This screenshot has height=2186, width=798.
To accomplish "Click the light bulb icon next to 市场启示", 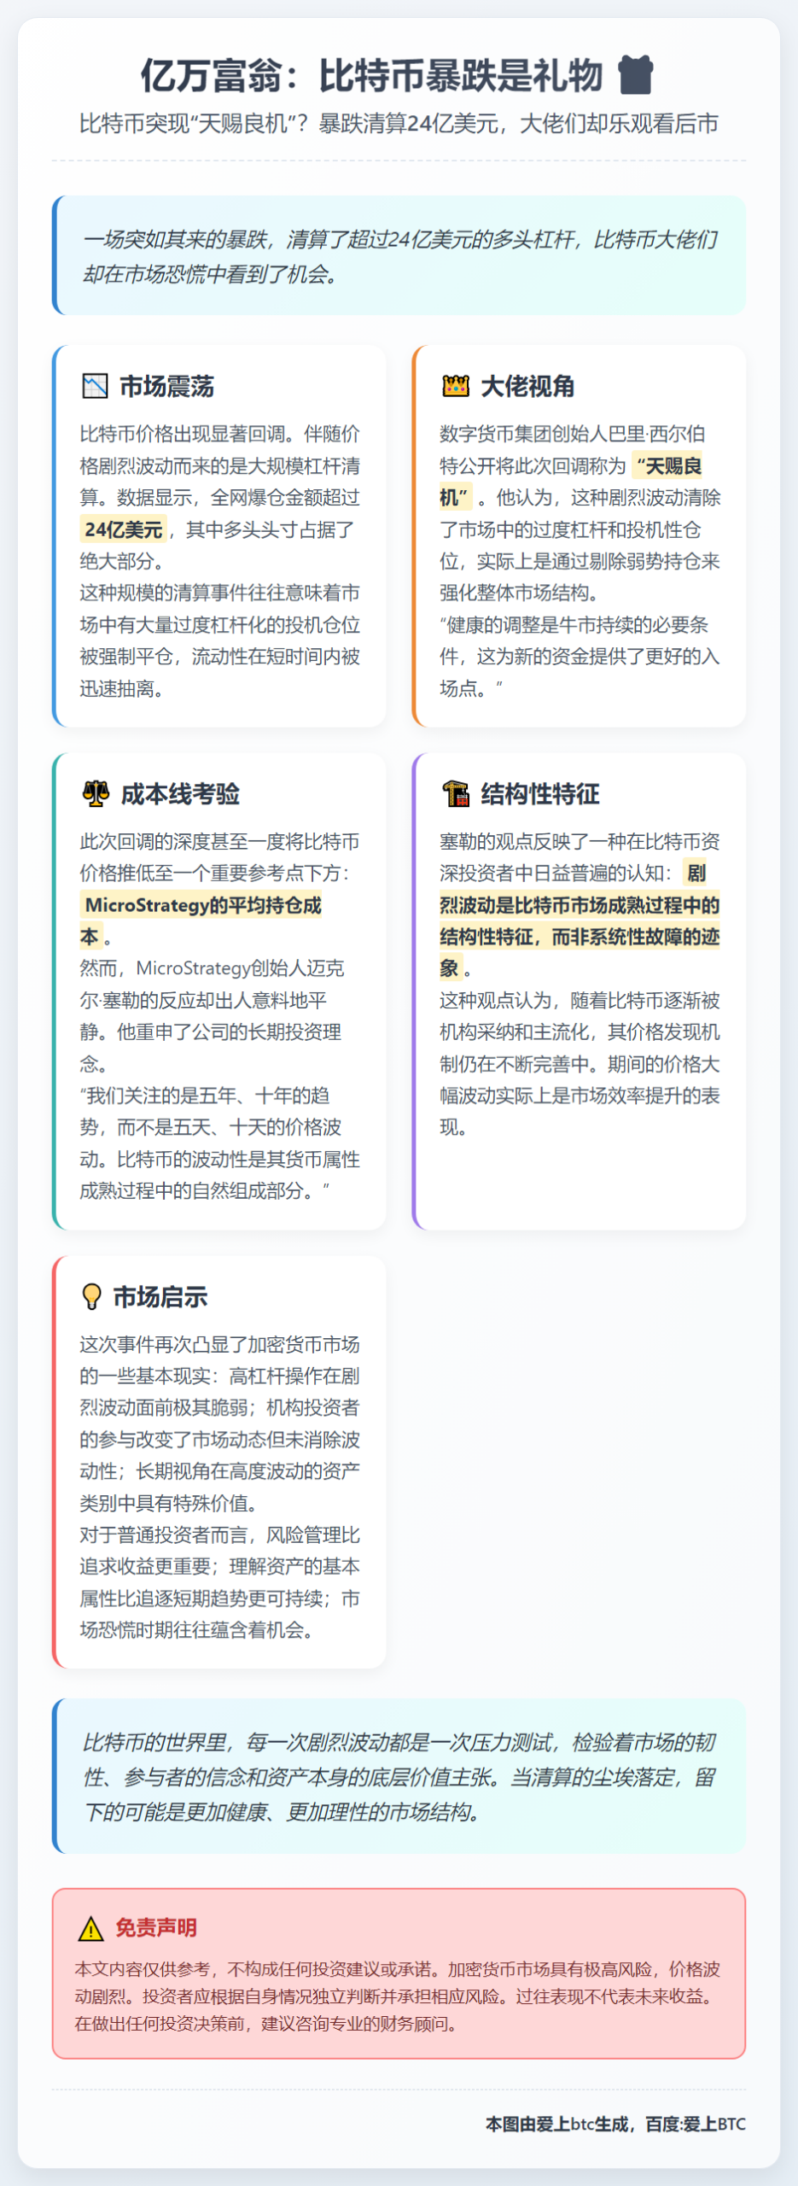I will pos(91,1296).
